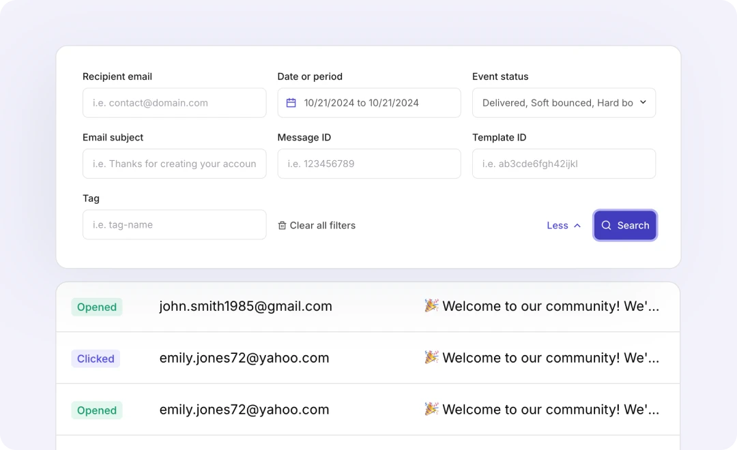Click the calendar icon in date field
This screenshot has width=737, height=450.
pyautogui.click(x=291, y=103)
